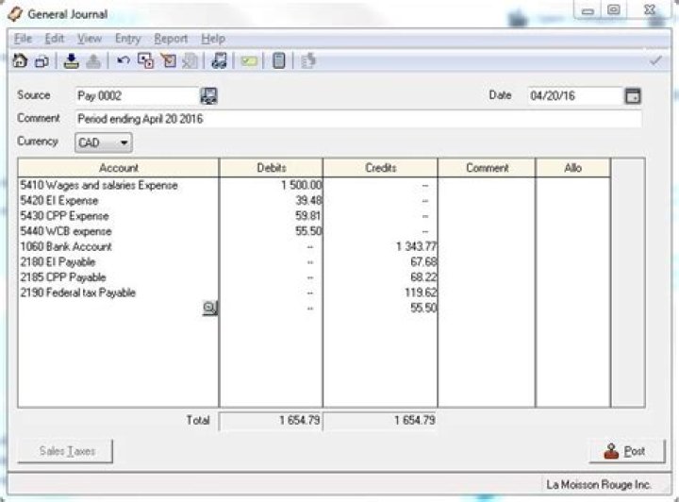Click the greyed-out toolbar icon after Reverse entry
The image size is (679, 502).
tap(190, 61)
